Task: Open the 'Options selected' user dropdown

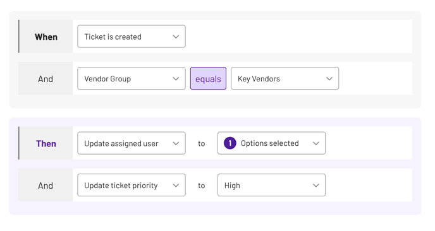Action: (x=271, y=143)
